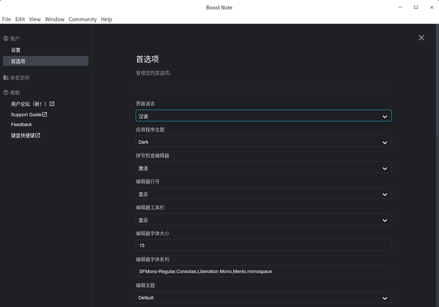439x307 pixels.
Task: Open the File menu
Action: 7,19
